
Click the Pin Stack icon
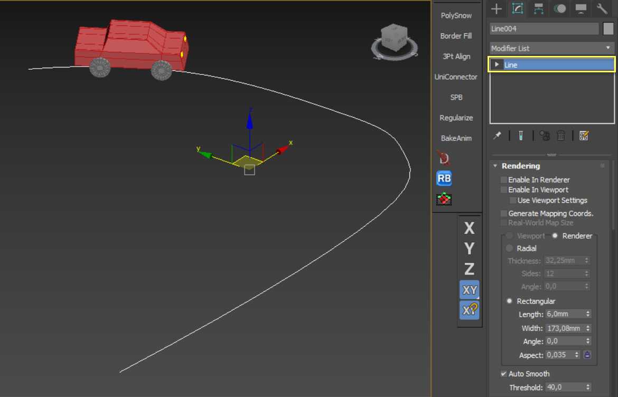(497, 136)
